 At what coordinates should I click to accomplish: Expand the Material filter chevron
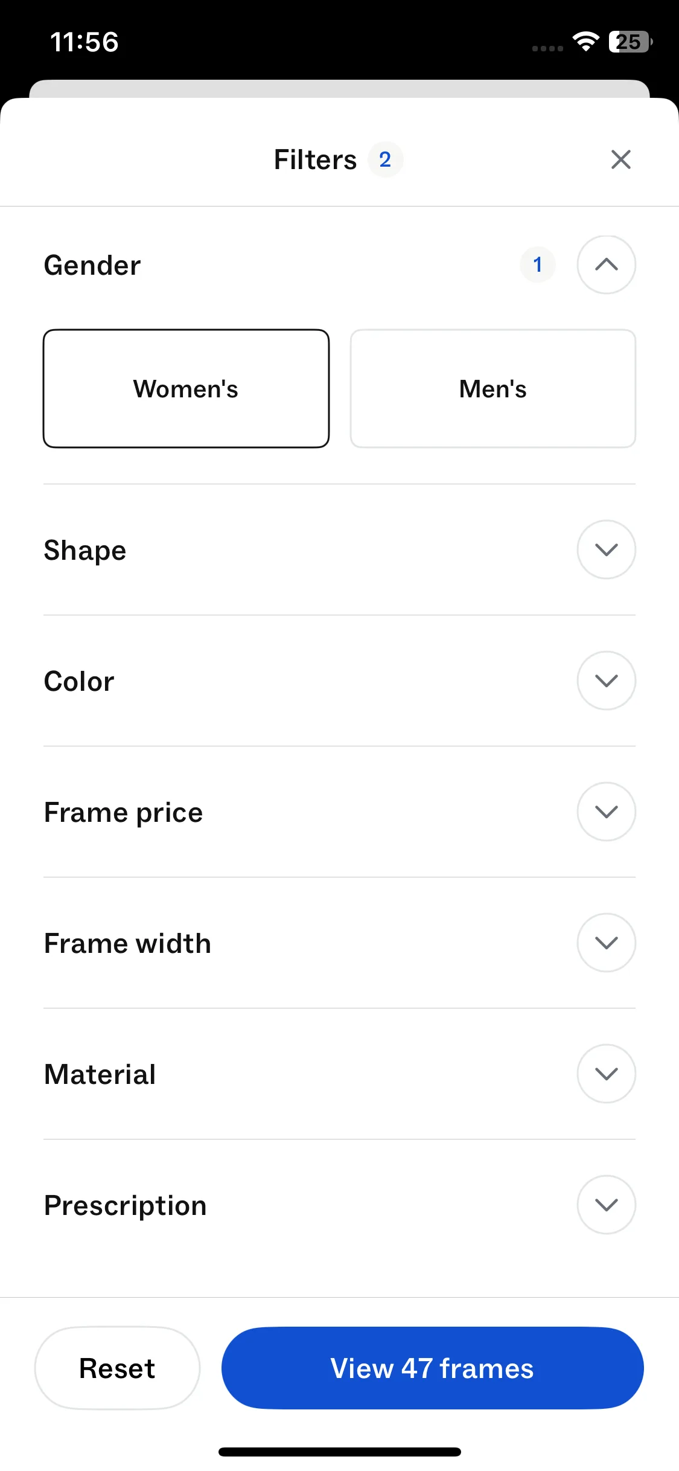pos(606,1074)
